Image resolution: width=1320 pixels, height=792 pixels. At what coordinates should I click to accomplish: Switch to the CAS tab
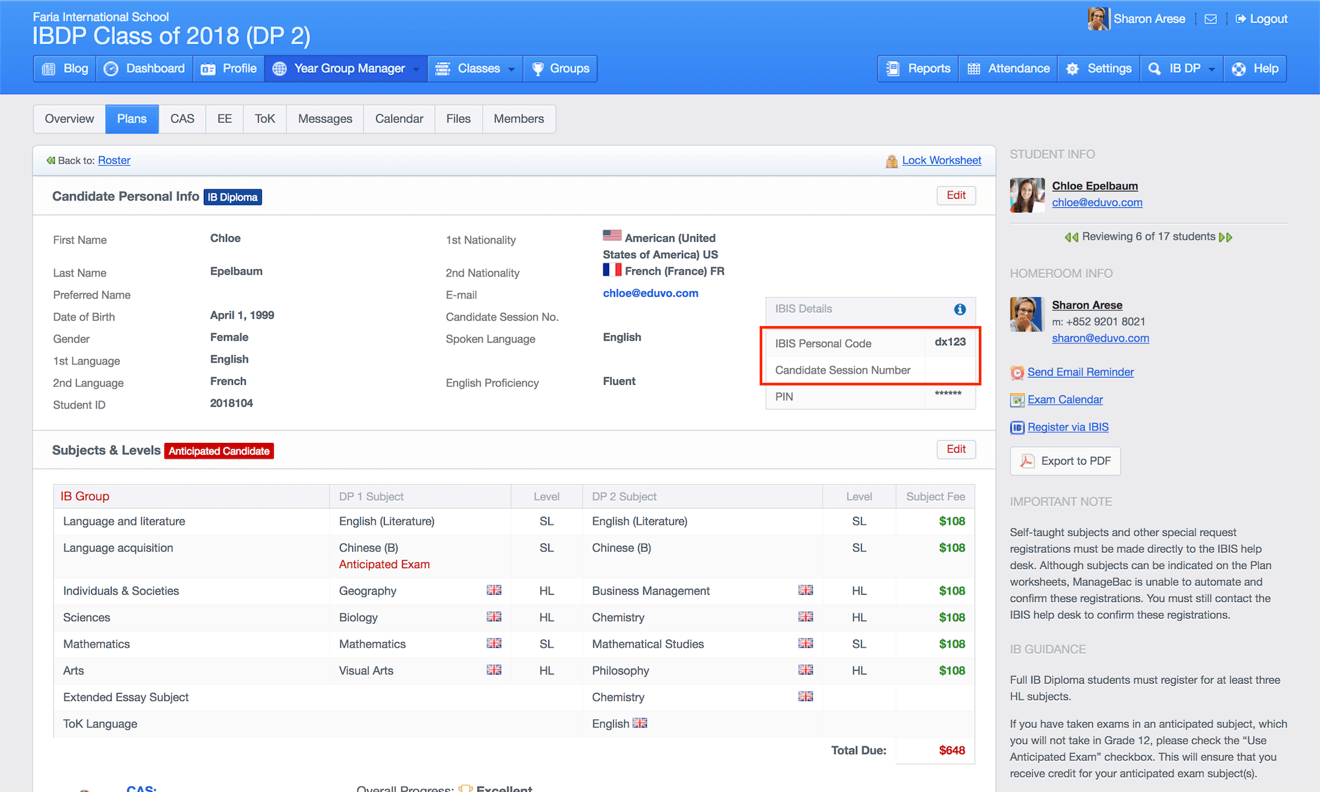click(182, 119)
